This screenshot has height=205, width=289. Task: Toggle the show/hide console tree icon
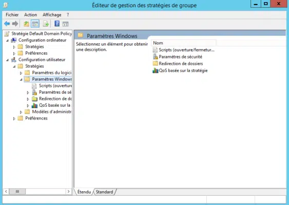pos(35,24)
